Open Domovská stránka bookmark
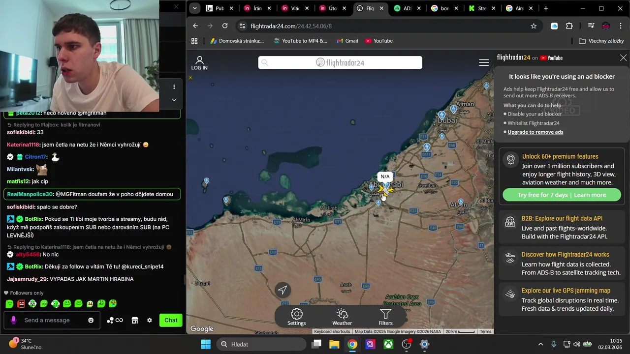Image resolution: width=630 pixels, height=354 pixels. [237, 41]
